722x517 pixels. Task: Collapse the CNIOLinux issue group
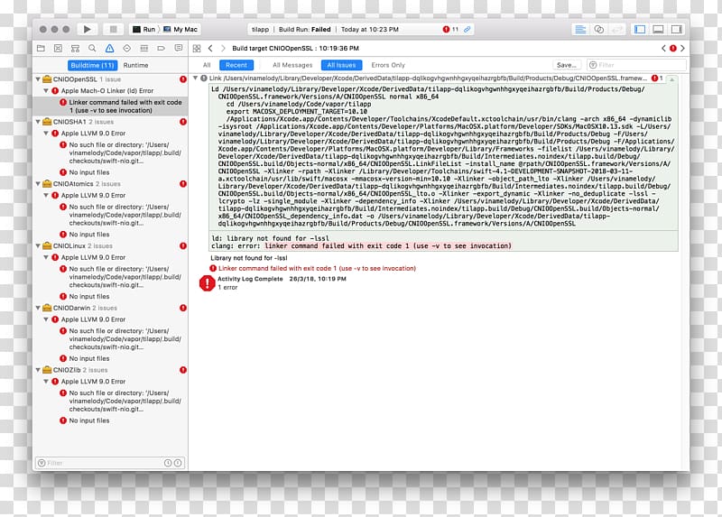tap(38, 245)
